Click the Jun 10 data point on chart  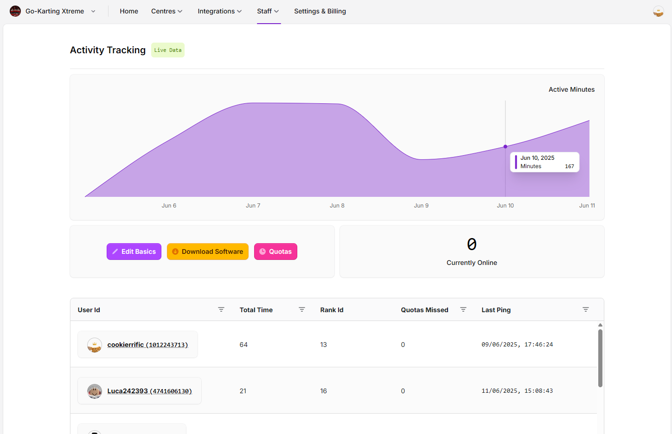coord(506,146)
